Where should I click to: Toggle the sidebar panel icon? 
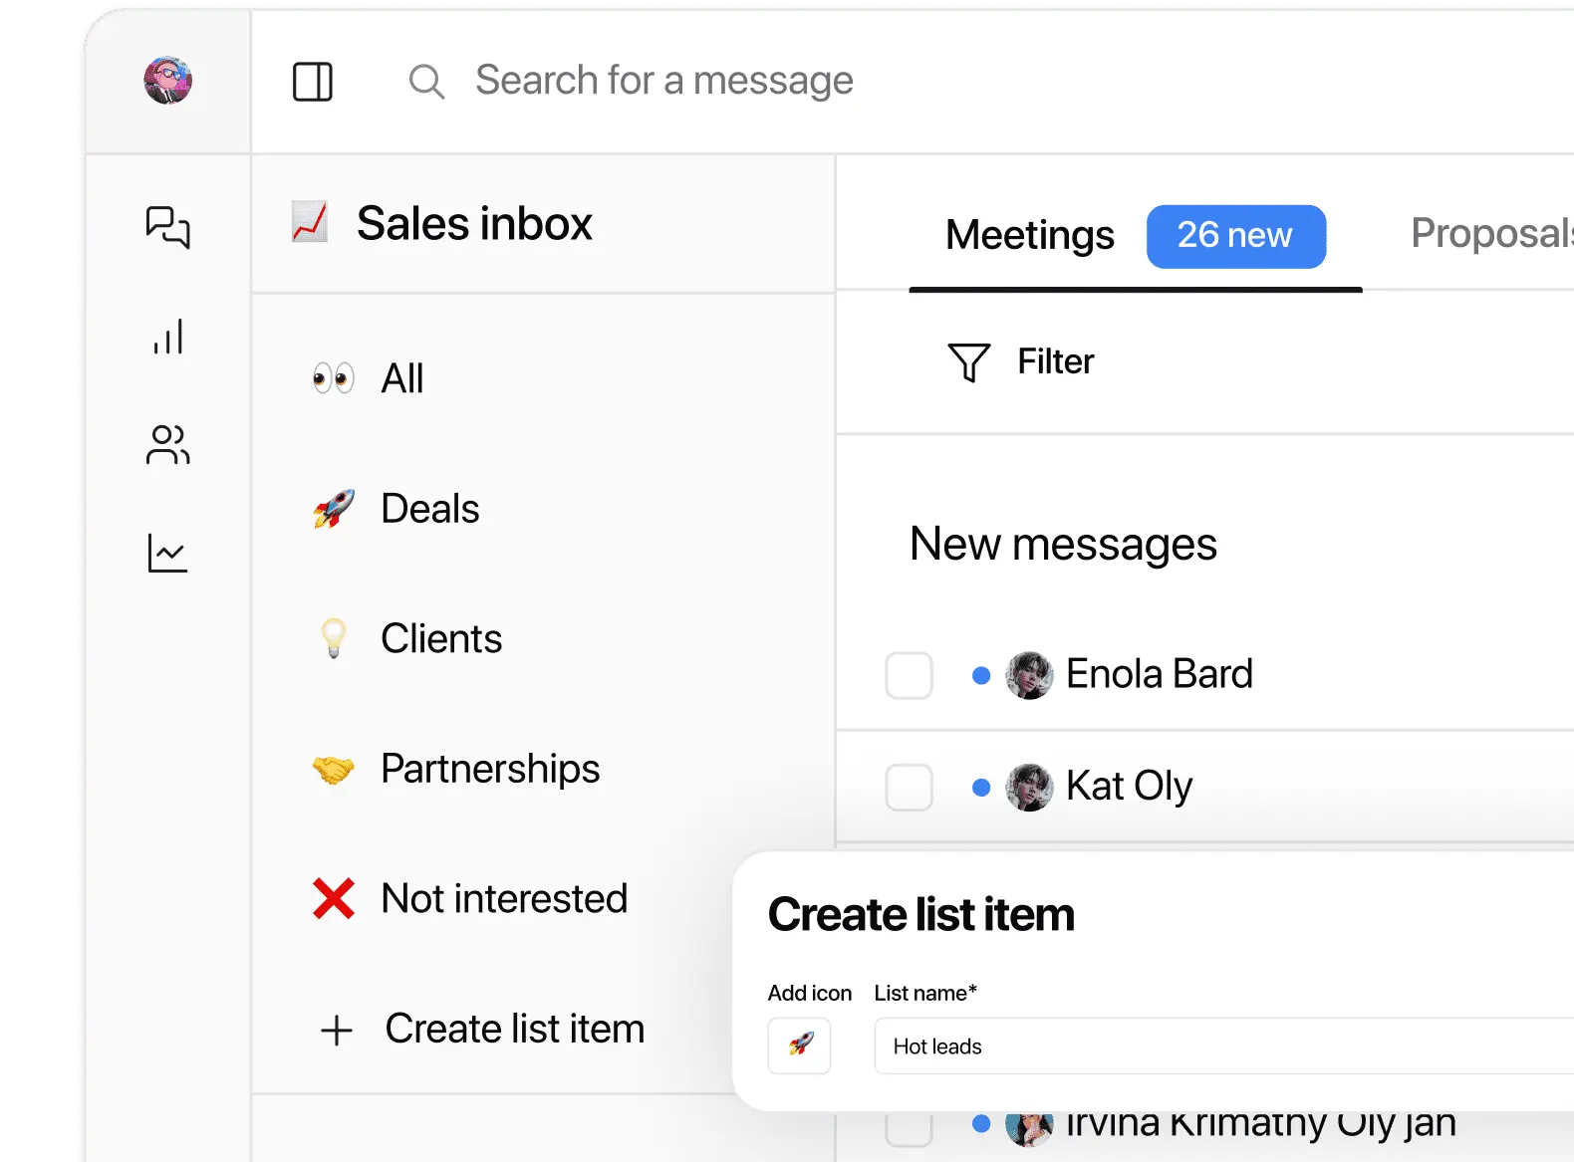coord(313,82)
